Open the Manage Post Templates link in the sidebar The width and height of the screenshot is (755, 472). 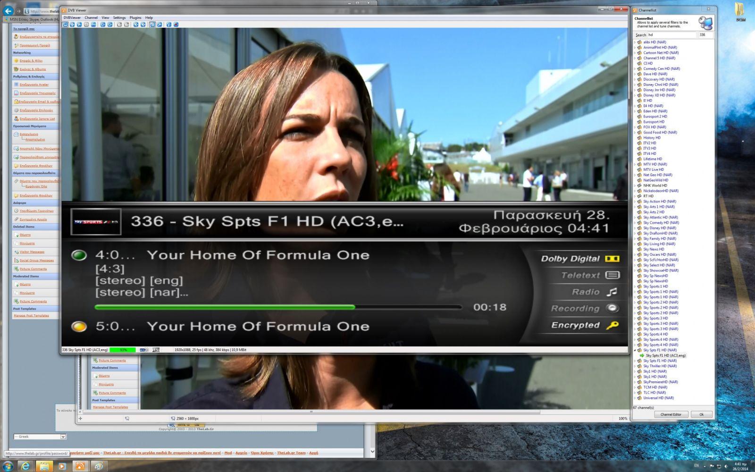coord(31,315)
